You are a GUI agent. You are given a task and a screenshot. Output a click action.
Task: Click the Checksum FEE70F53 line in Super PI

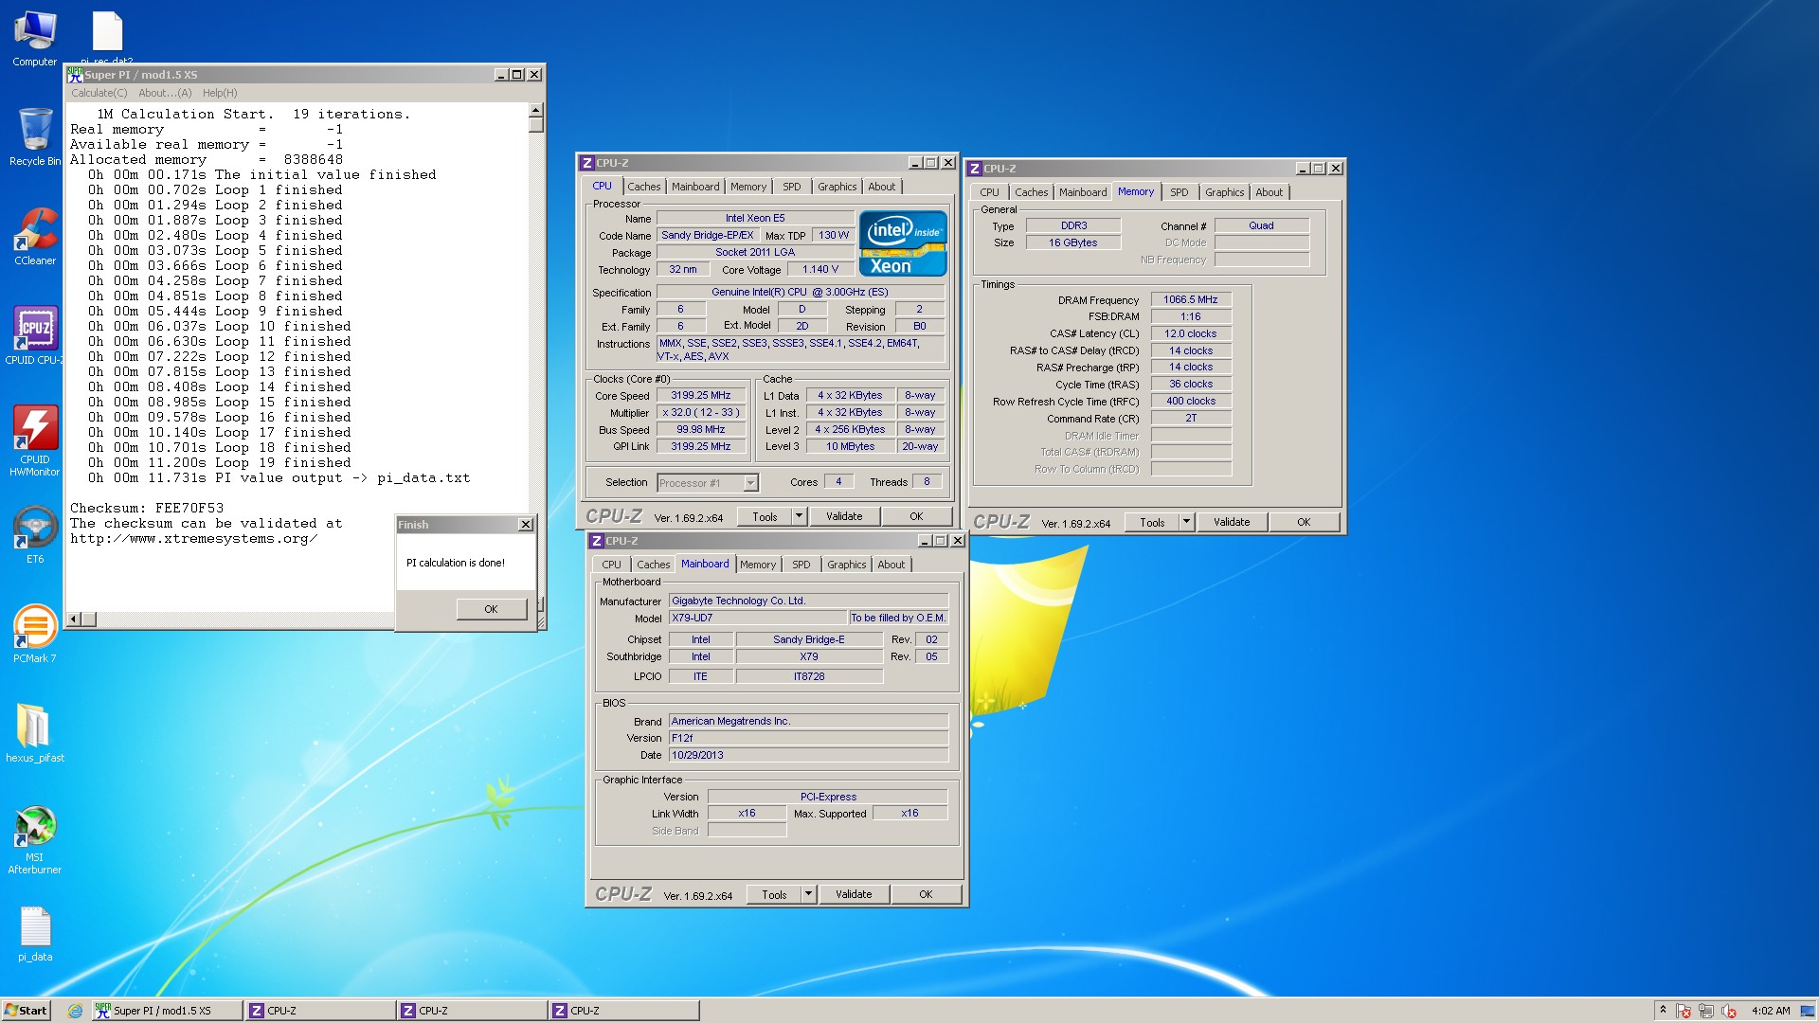147,509
